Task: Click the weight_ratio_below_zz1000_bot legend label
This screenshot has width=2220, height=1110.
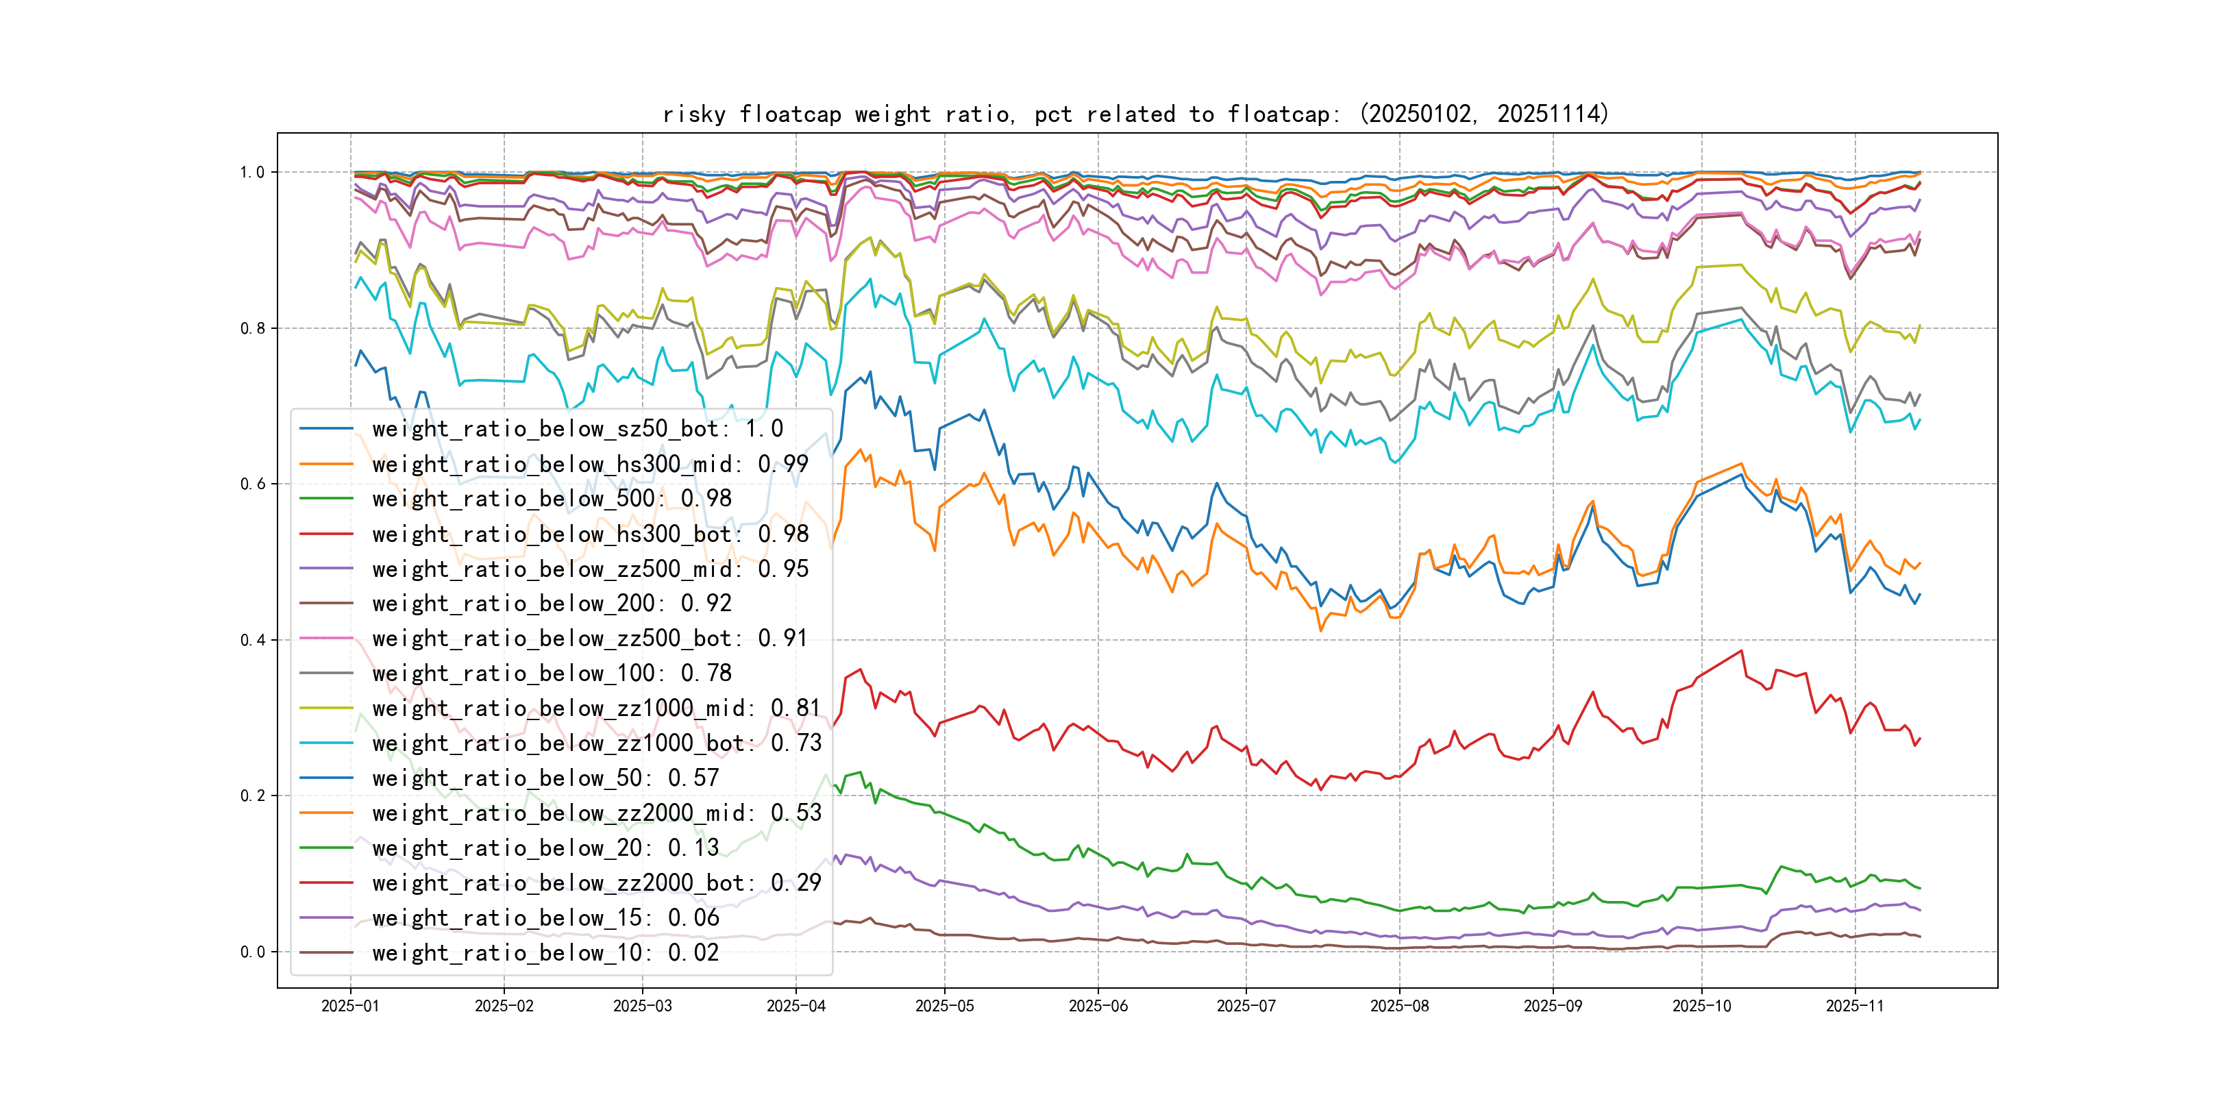Action: click(x=596, y=743)
